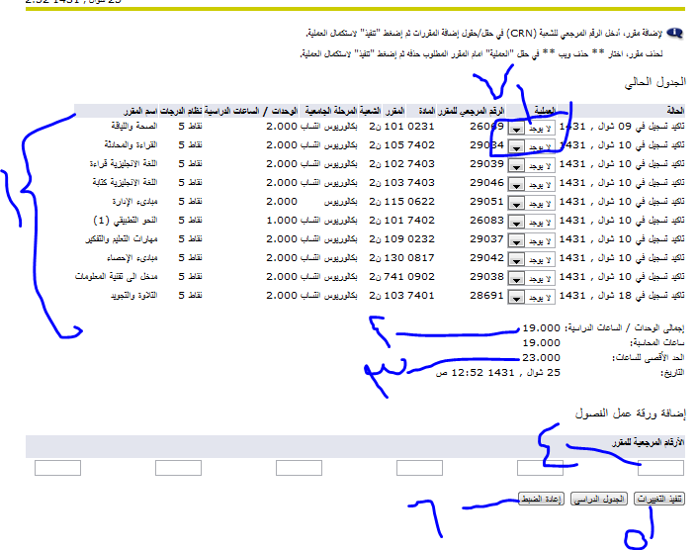Select course name مهارات التعليم والتفكير

pyautogui.click(x=122, y=238)
